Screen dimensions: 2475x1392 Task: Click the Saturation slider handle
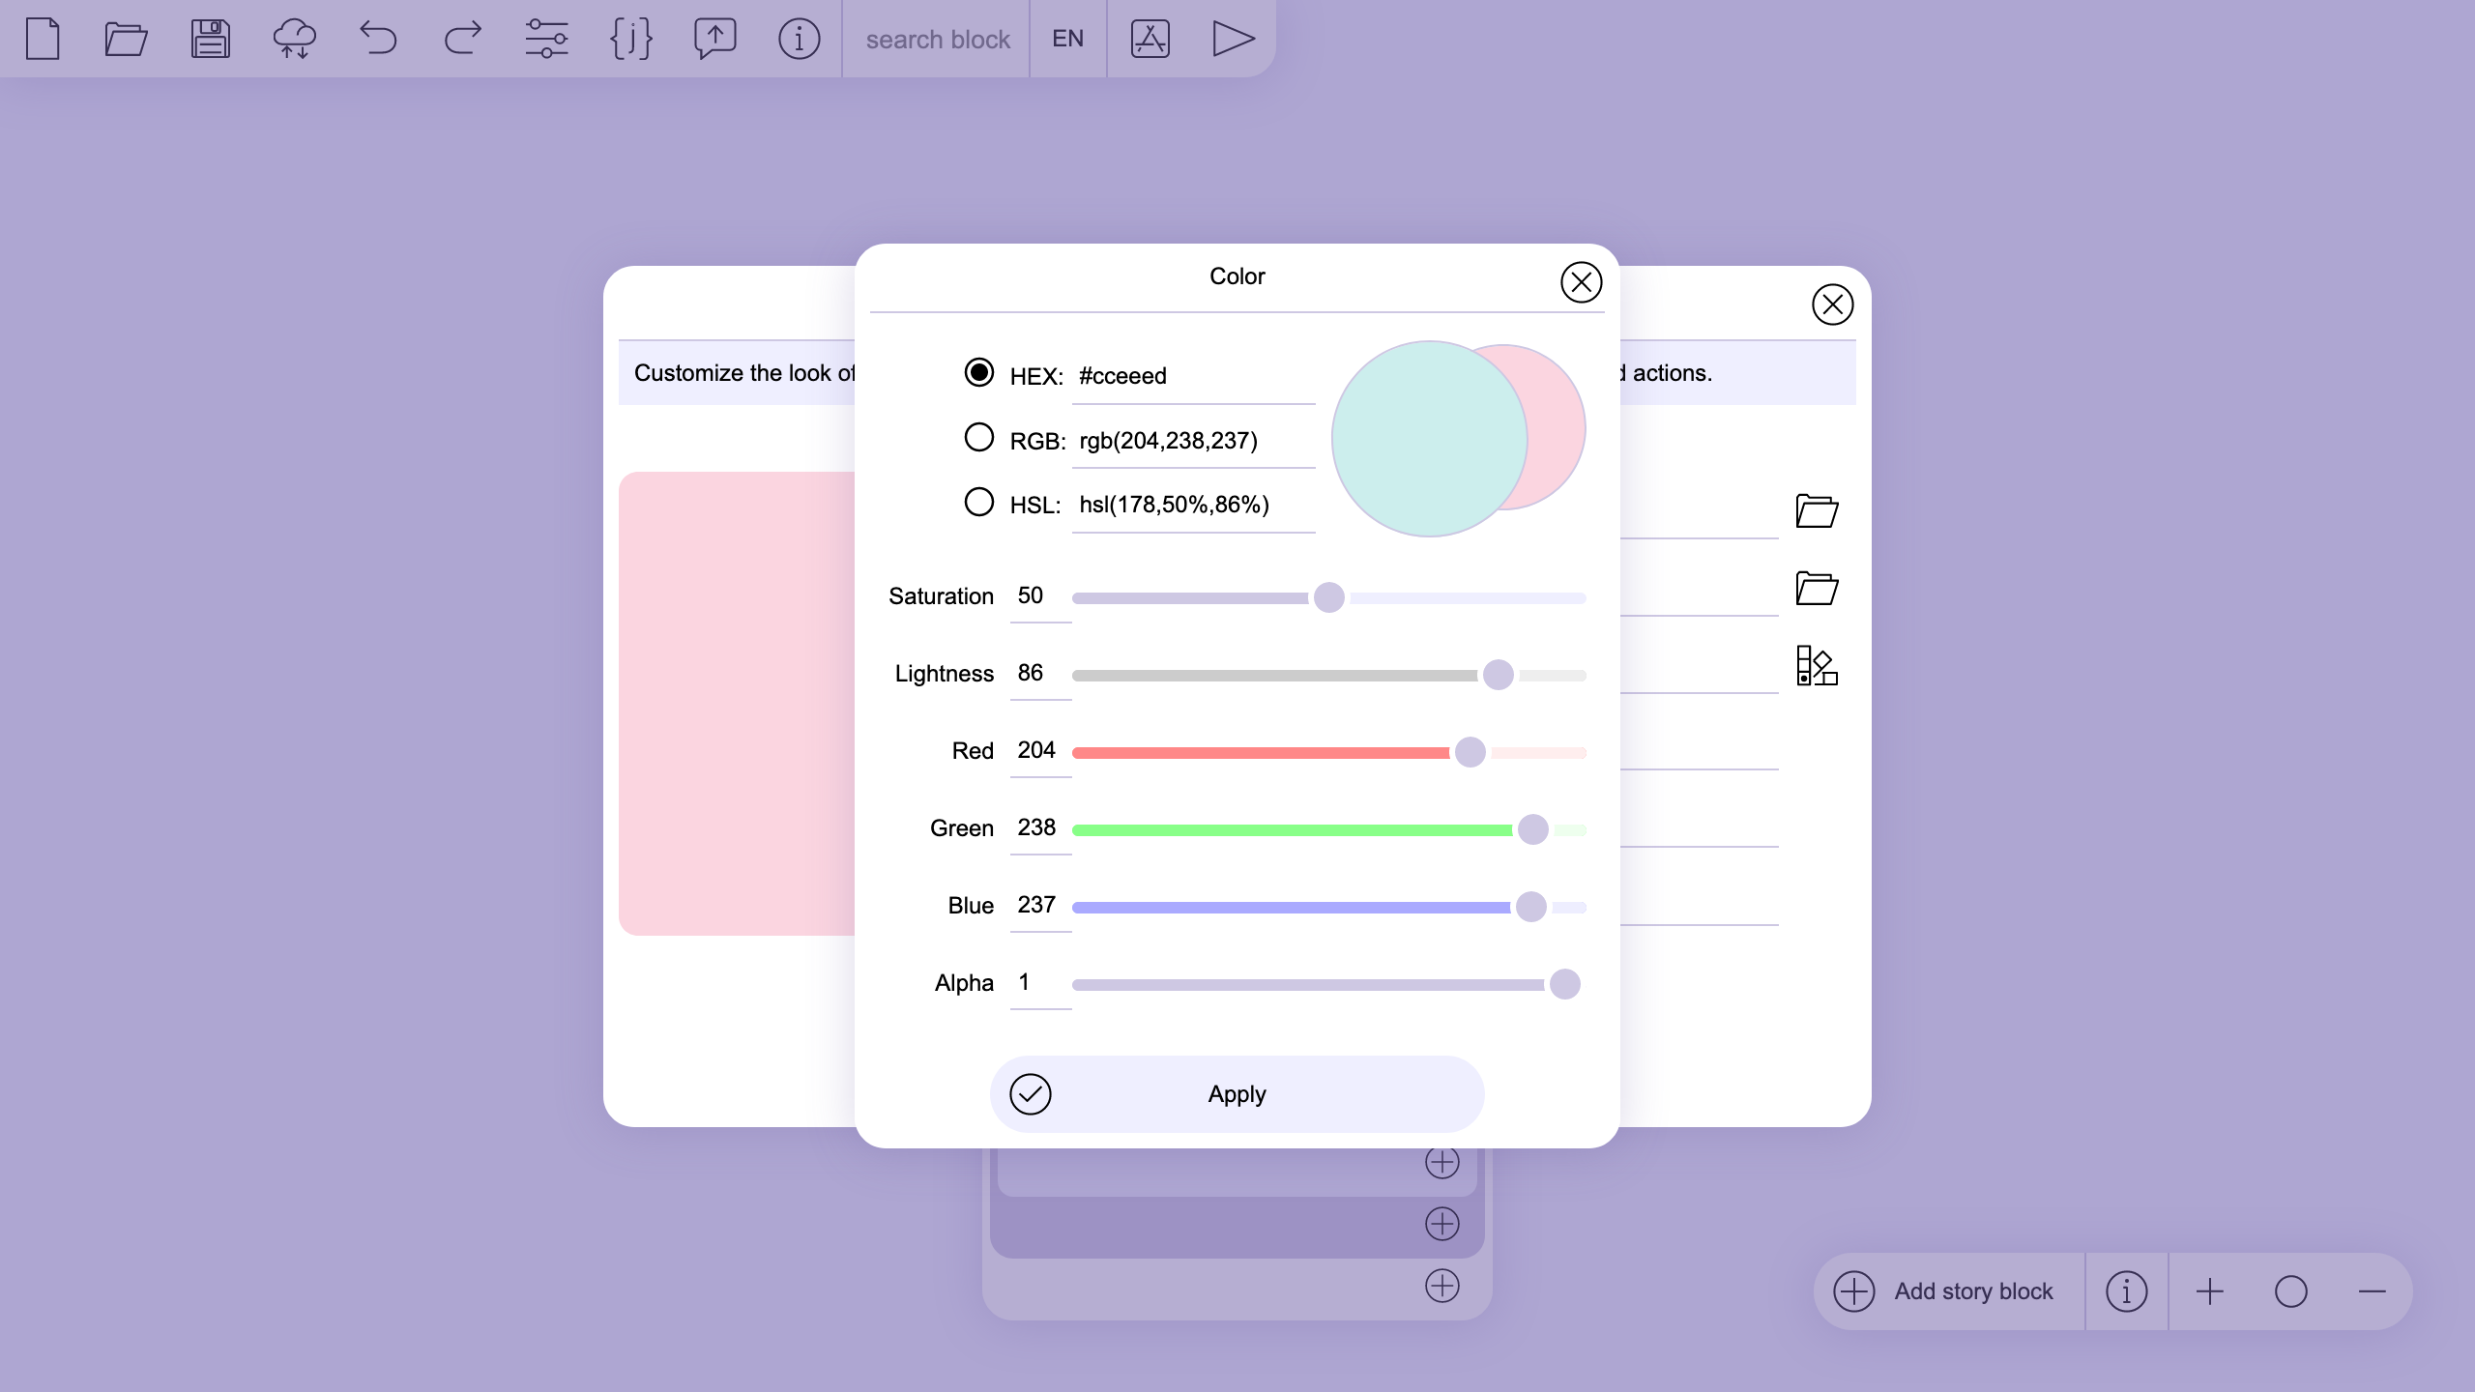coord(1329,597)
